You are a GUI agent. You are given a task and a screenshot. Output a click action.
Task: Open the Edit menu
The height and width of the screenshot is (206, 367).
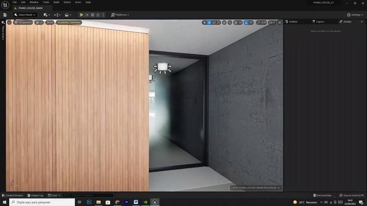click(x=23, y=2)
